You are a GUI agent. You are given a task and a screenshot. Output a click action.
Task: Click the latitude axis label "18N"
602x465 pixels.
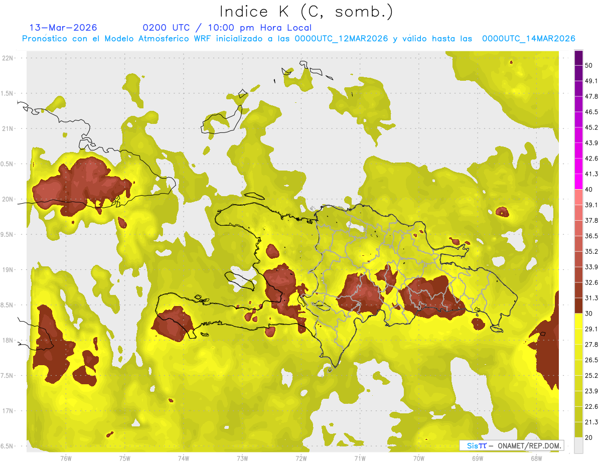(x=8, y=341)
